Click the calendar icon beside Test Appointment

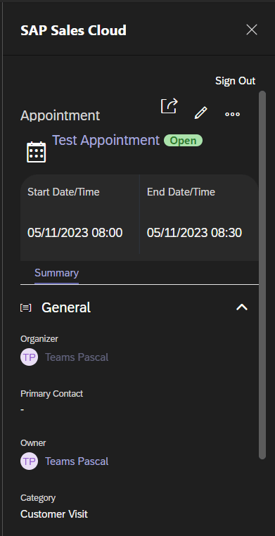pyautogui.click(x=36, y=152)
